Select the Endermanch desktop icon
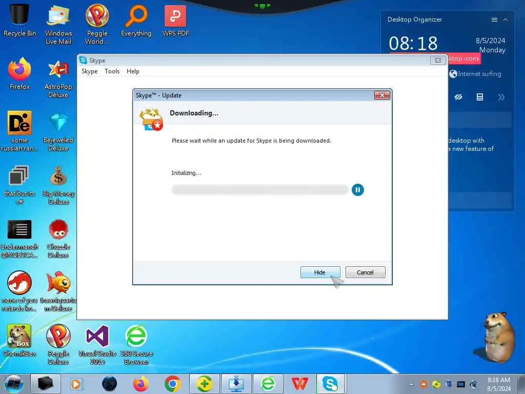 (x=19, y=239)
